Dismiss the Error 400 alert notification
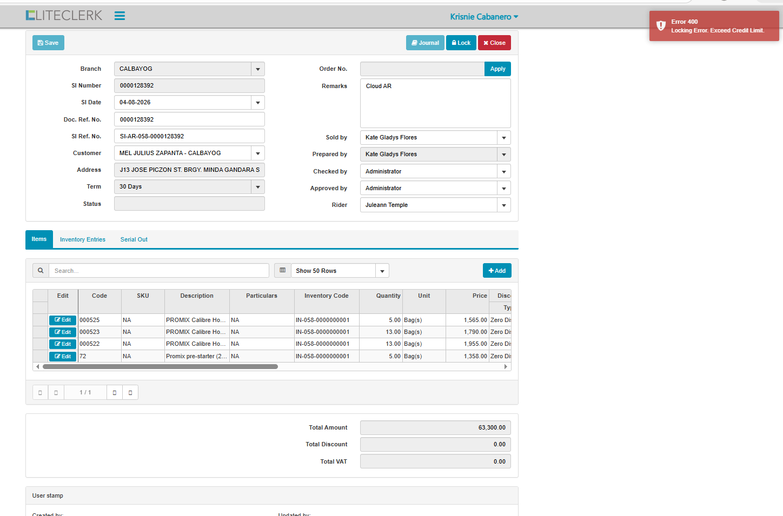 pyautogui.click(x=714, y=26)
